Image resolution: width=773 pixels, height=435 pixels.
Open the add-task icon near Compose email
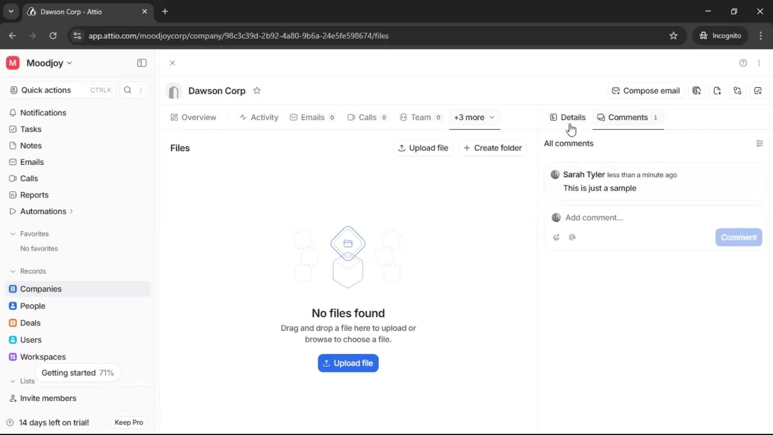[x=759, y=91]
